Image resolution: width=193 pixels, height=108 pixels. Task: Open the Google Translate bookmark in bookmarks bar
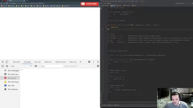point(55,6)
